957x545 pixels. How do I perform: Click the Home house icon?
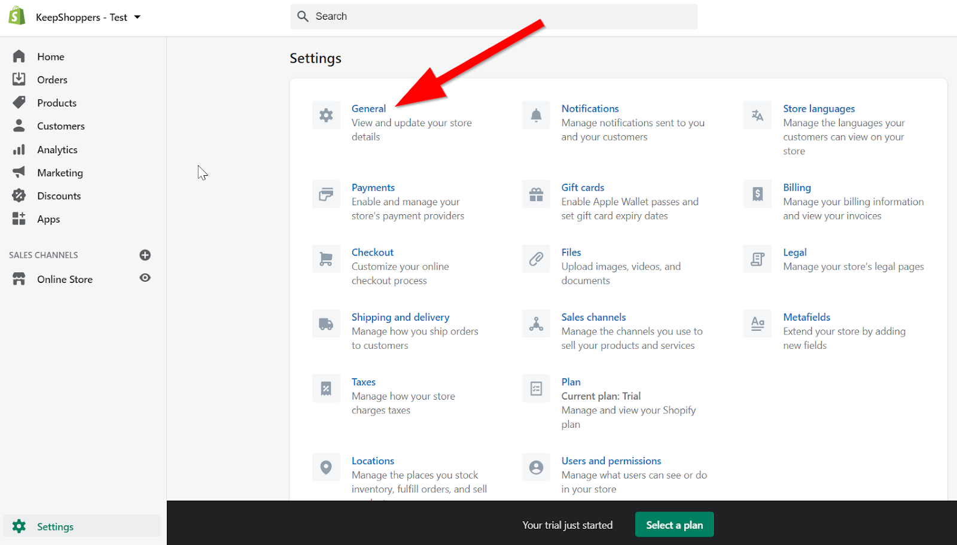click(19, 56)
